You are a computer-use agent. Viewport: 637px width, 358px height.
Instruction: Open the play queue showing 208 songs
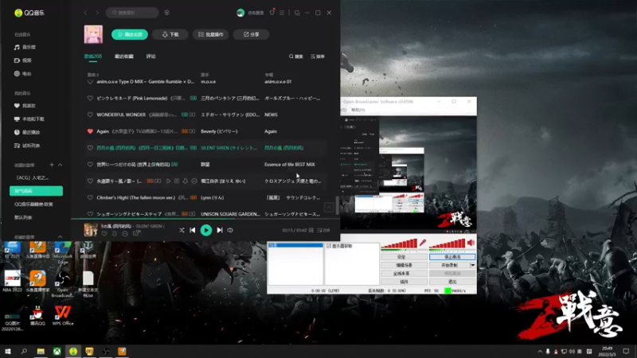pos(323,230)
